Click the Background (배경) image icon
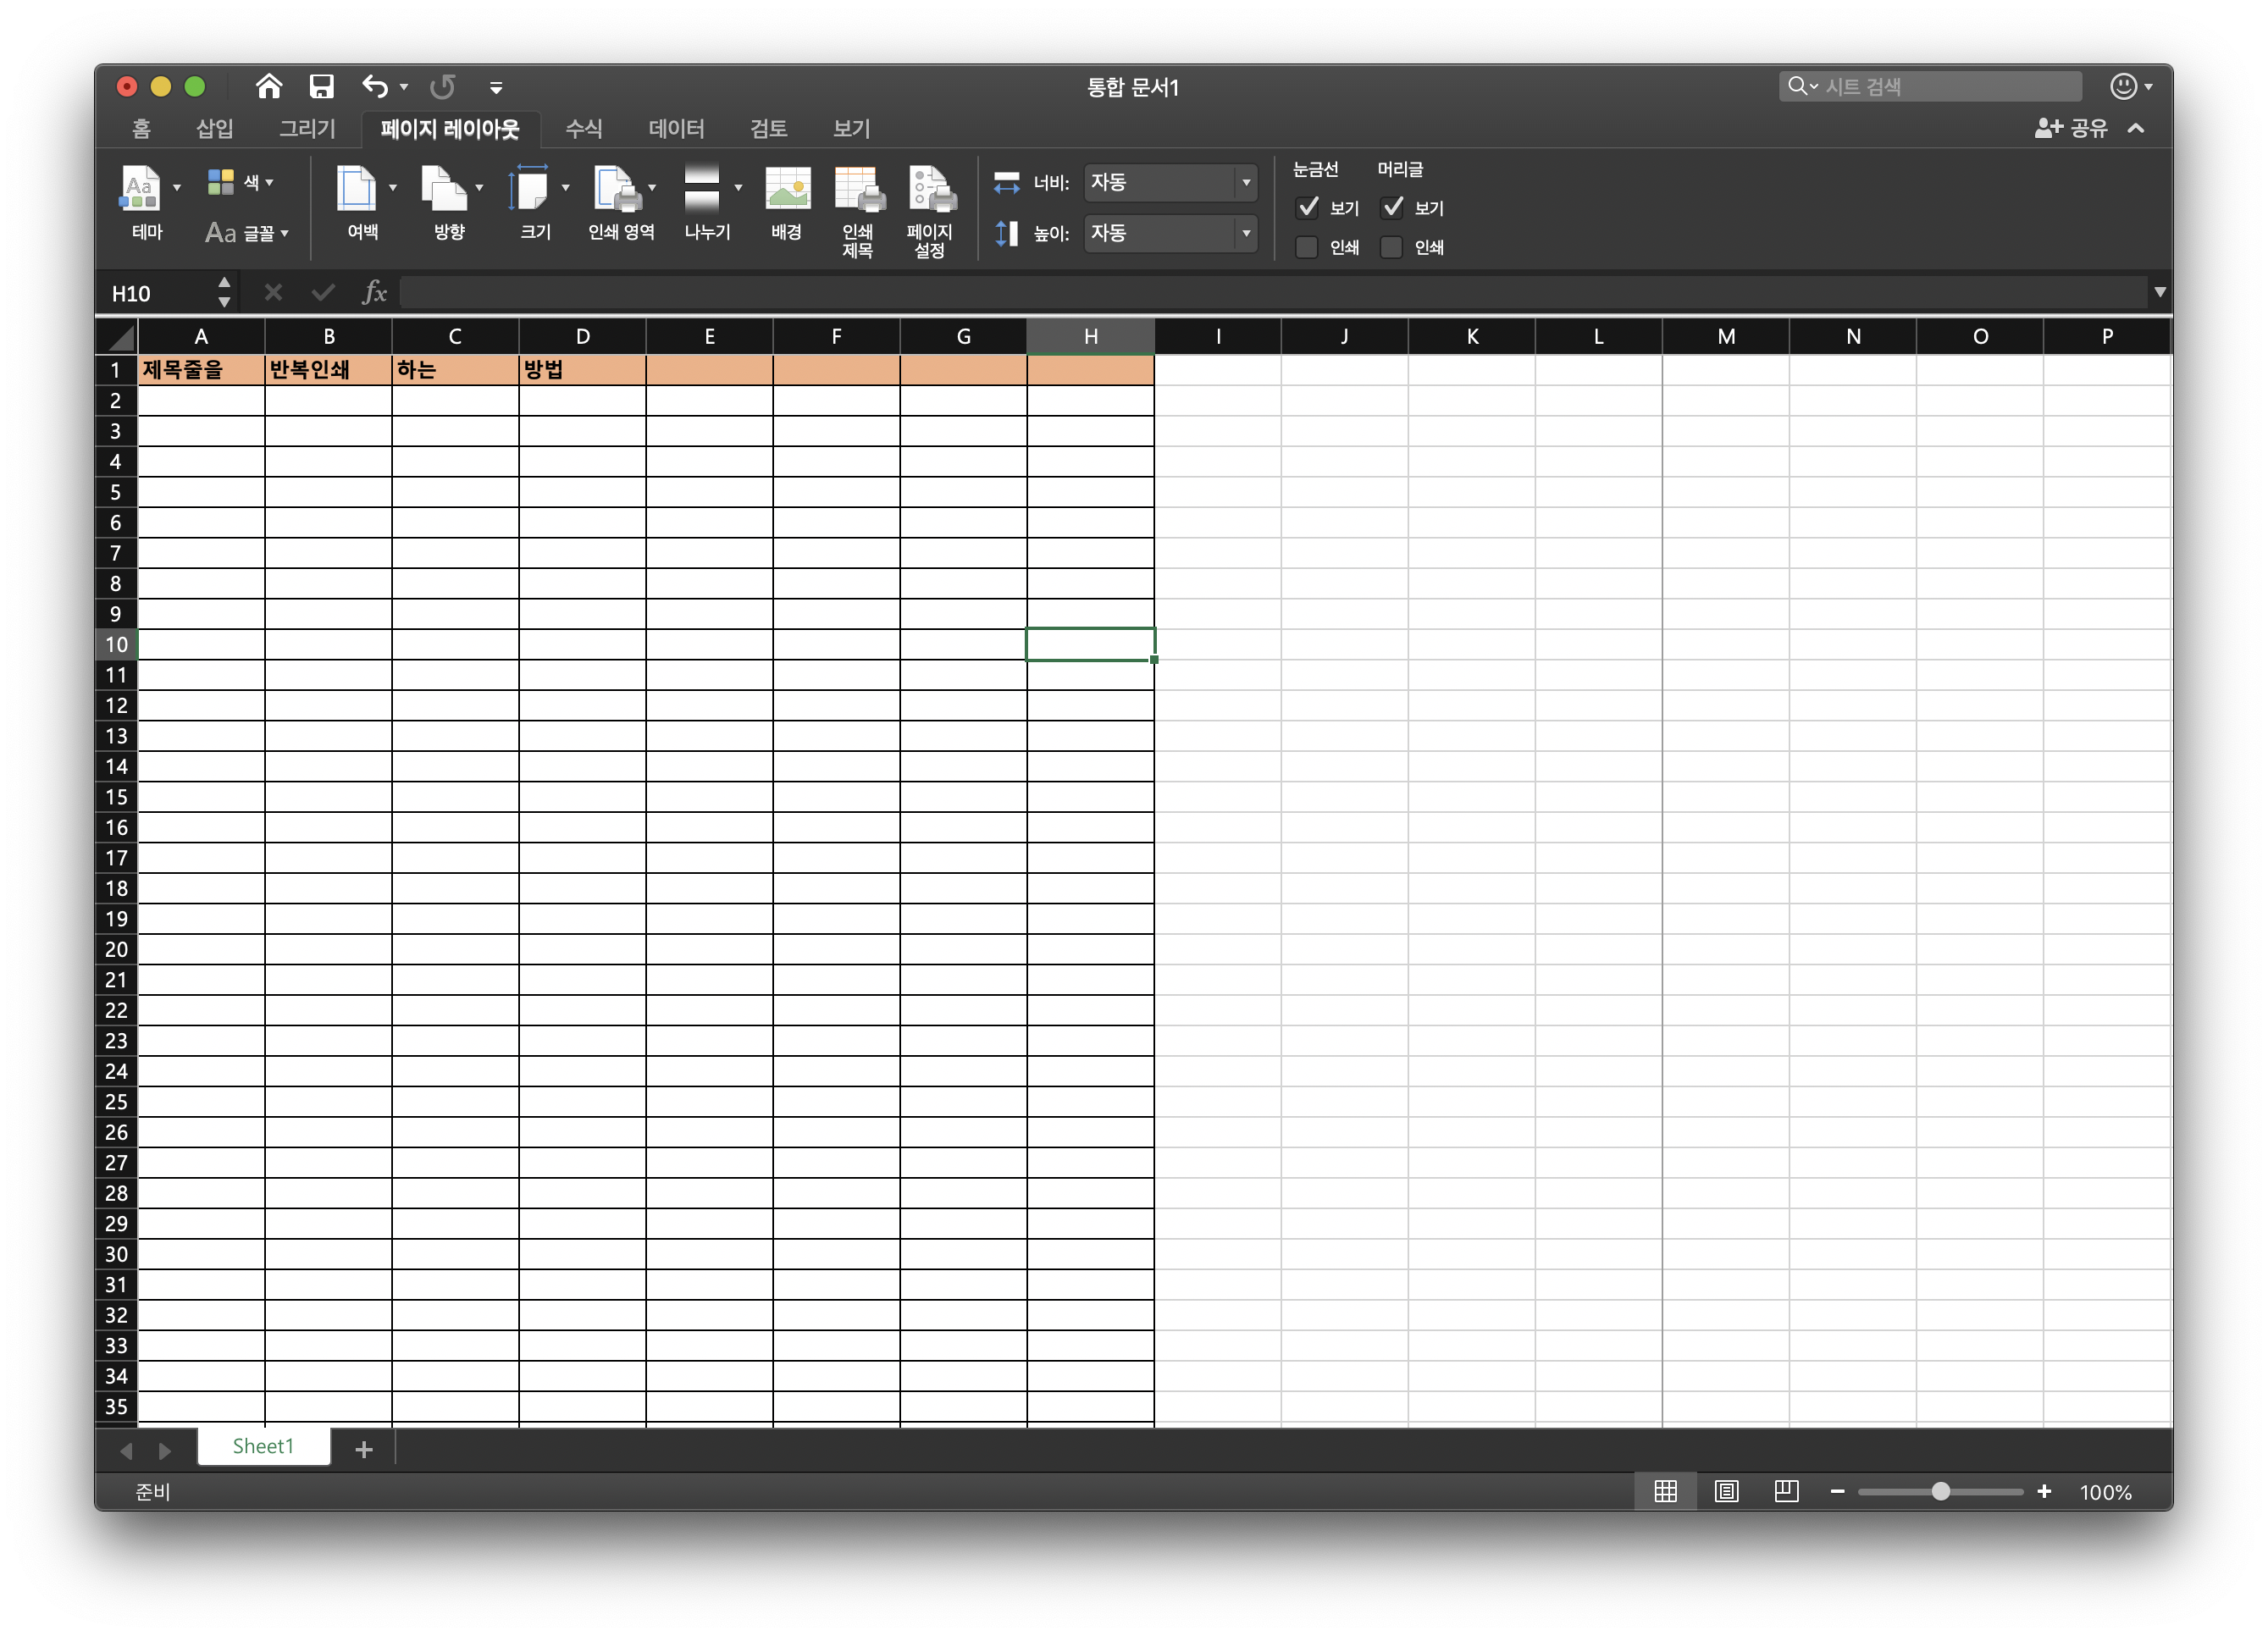 click(x=787, y=190)
